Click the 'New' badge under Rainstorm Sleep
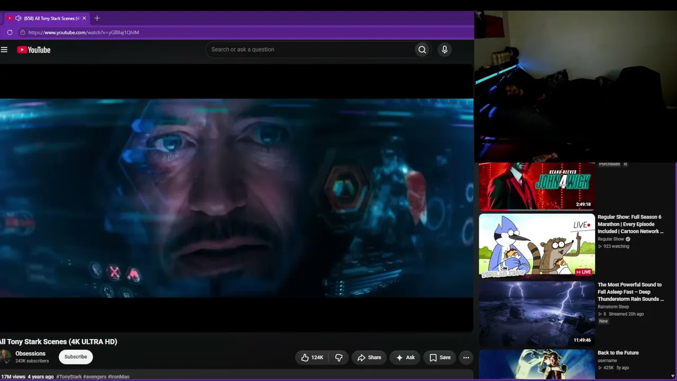The height and width of the screenshot is (381, 677). [x=603, y=322]
